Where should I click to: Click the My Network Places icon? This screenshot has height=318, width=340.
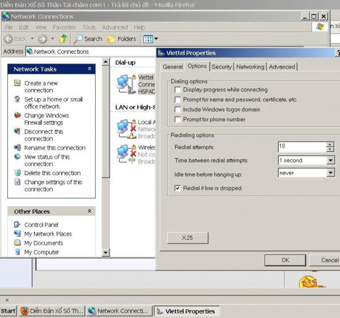(x=18, y=234)
